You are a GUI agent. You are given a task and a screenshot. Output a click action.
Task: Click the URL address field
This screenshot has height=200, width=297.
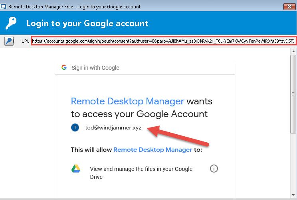pos(164,41)
